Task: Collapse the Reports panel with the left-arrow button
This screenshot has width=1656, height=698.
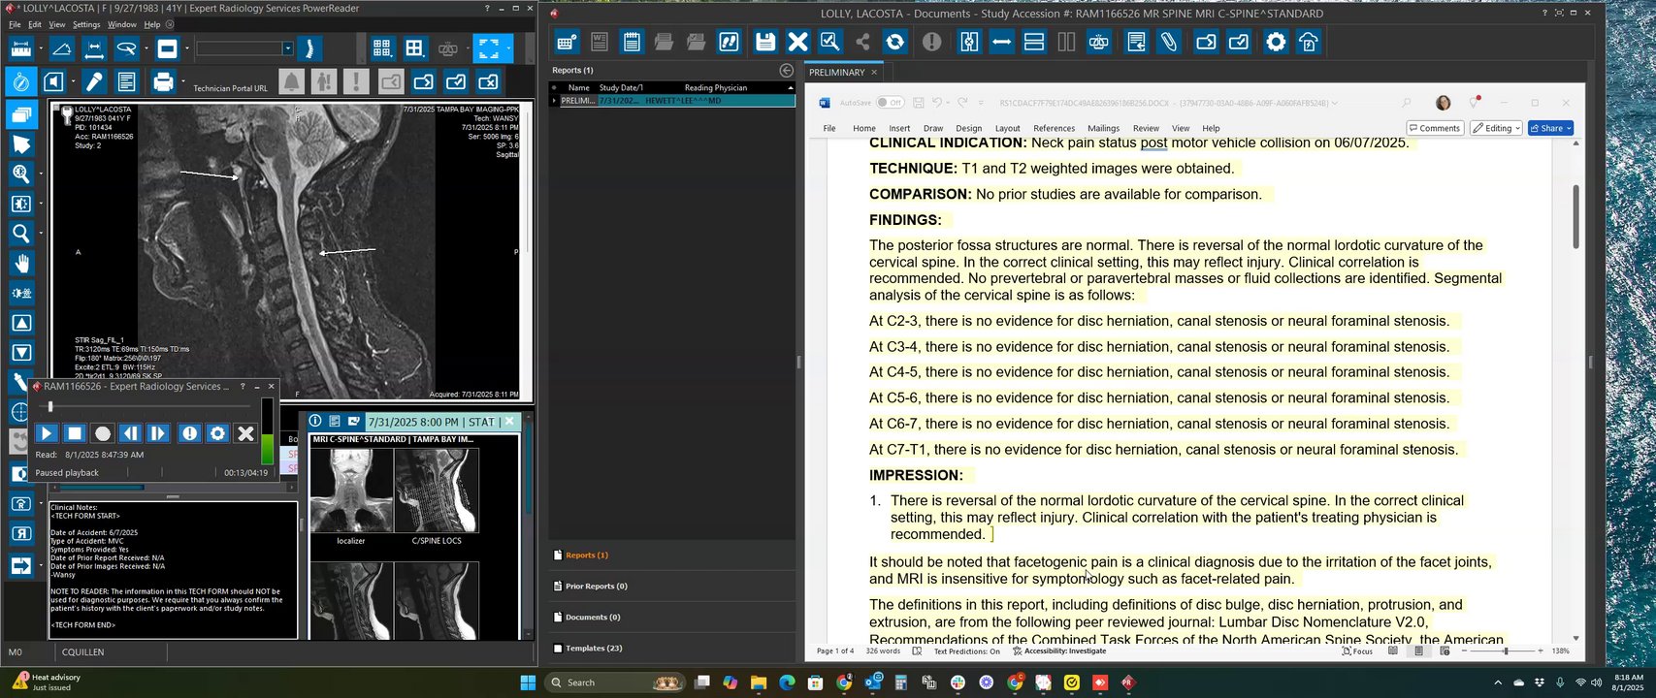Action: point(787,71)
